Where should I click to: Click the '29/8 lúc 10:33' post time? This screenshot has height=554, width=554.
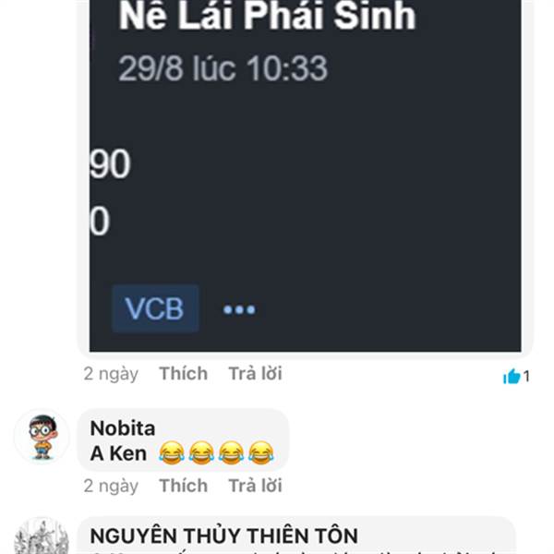point(223,68)
